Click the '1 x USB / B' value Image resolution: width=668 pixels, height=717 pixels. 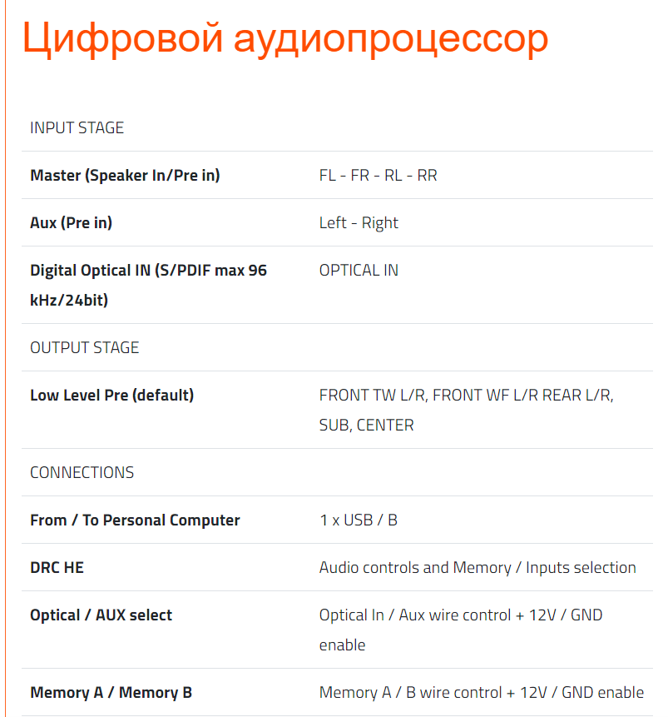tap(358, 520)
